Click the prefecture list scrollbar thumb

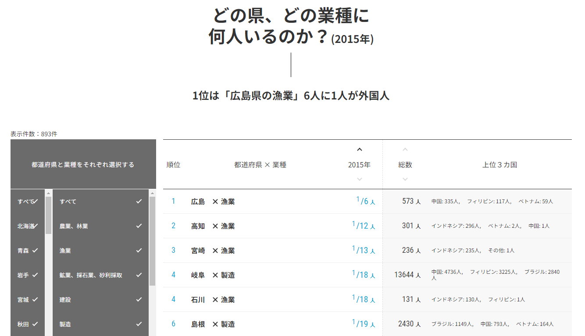pyautogui.click(x=48, y=215)
